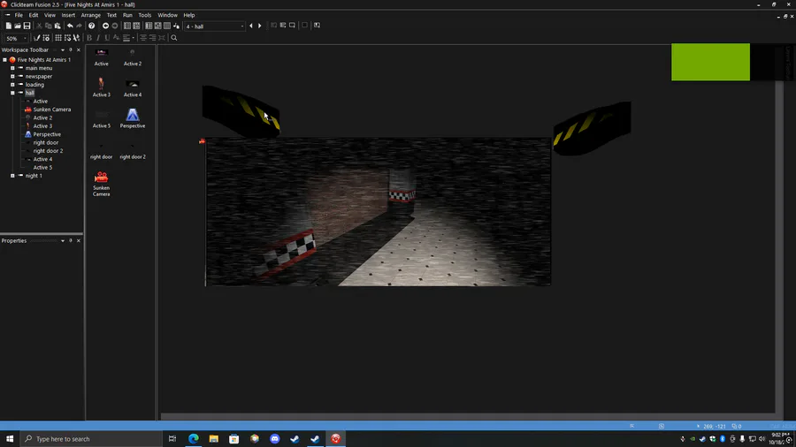Click the Copy icon in toolbar
The height and width of the screenshot is (447, 796).
[x=49, y=26]
